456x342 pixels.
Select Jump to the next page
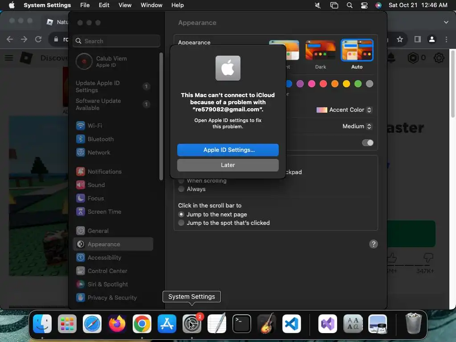(181, 214)
